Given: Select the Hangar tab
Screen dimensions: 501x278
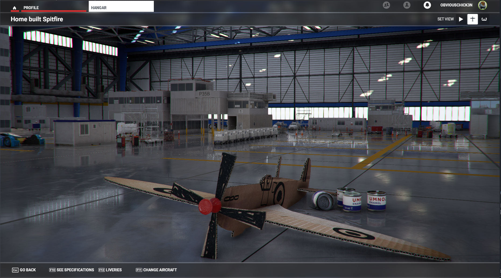Looking at the screenshot, I should click(121, 8).
